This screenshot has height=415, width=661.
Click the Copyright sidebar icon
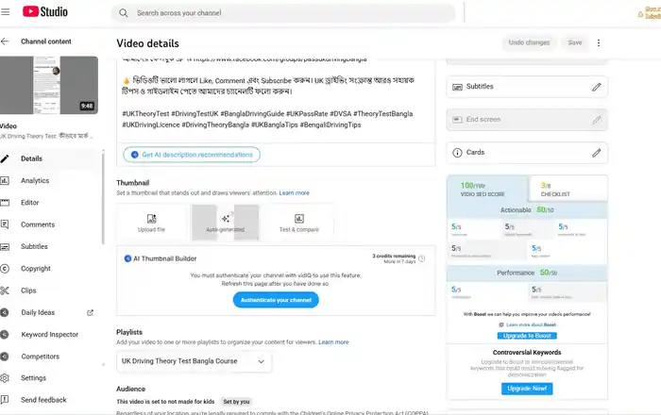pyautogui.click(x=5, y=269)
